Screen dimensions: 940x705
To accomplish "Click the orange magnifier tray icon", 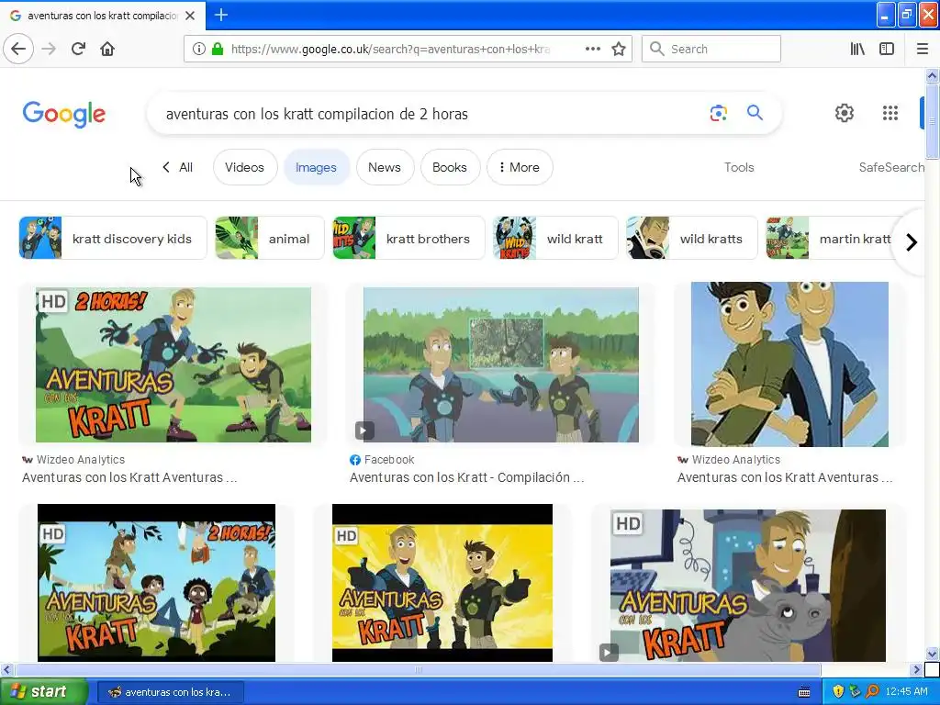I will 872,691.
